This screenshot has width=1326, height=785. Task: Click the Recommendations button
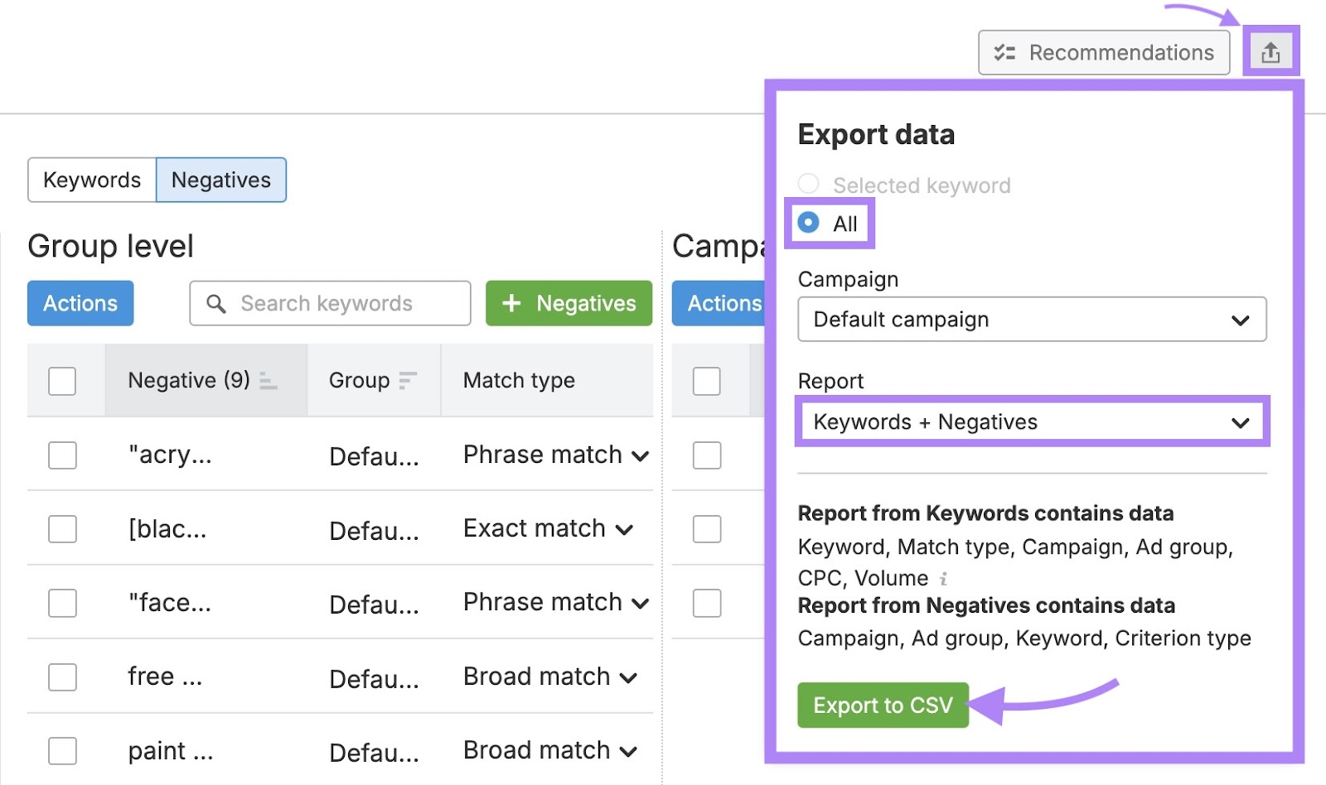(1104, 52)
